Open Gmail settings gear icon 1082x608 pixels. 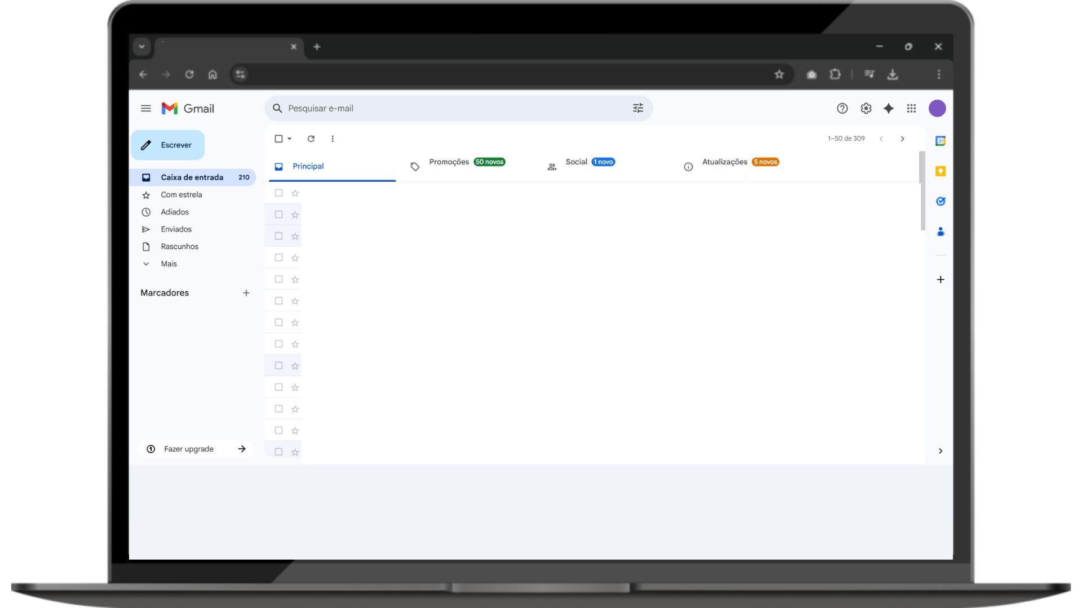(866, 109)
